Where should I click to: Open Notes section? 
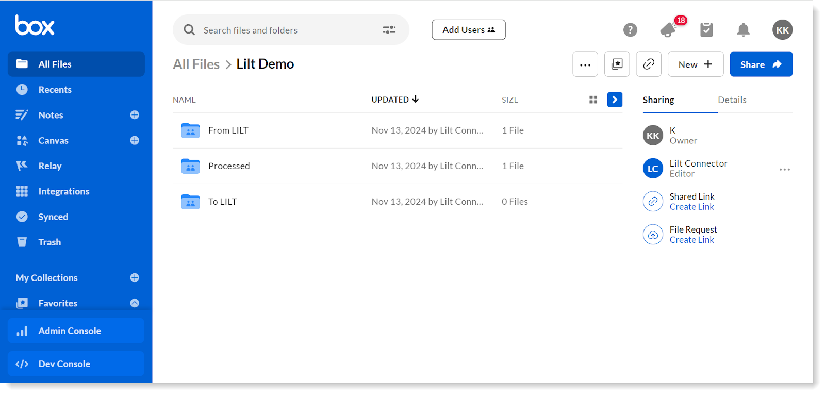[51, 115]
